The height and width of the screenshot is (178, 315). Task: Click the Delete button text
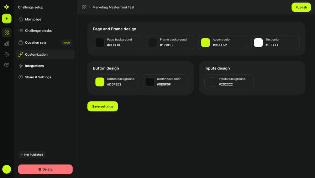47,169
